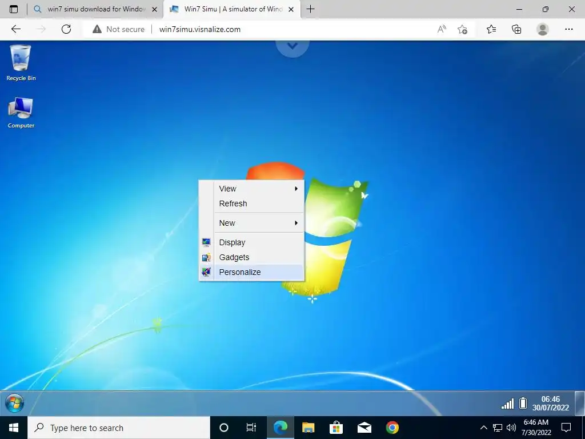585x439 pixels.
Task: Add this page to favorites
Action: pyautogui.click(x=463, y=29)
